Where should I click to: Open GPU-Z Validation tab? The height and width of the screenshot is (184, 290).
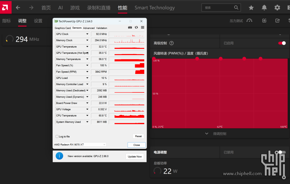click(102, 28)
